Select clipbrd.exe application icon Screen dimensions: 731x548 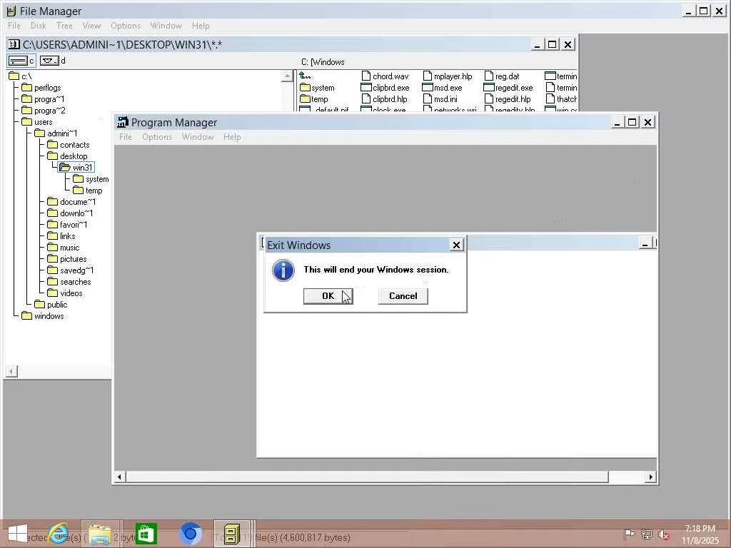(x=366, y=88)
